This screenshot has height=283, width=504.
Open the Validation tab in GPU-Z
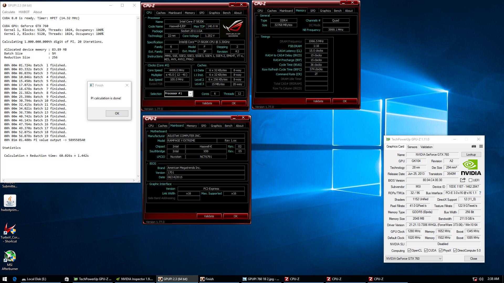click(x=426, y=147)
